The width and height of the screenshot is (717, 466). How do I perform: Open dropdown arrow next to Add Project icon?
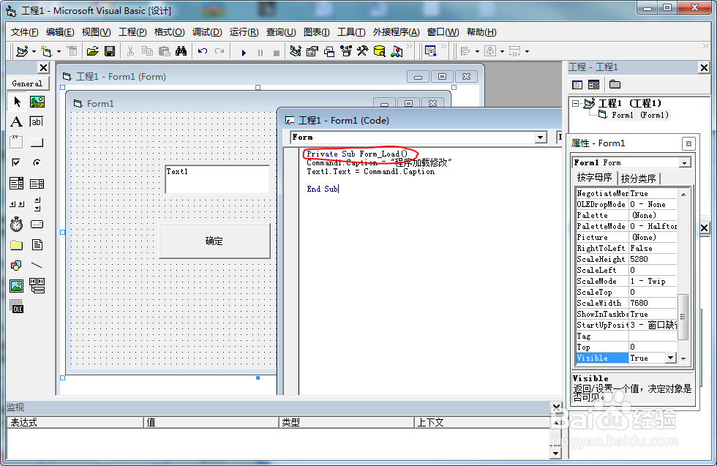[x=34, y=51]
